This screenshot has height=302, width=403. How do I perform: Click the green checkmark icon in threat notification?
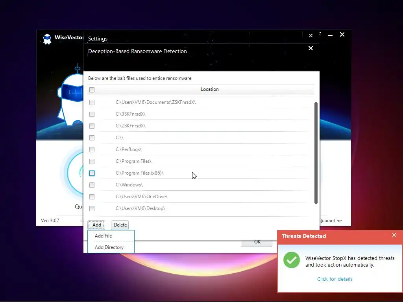(292, 260)
